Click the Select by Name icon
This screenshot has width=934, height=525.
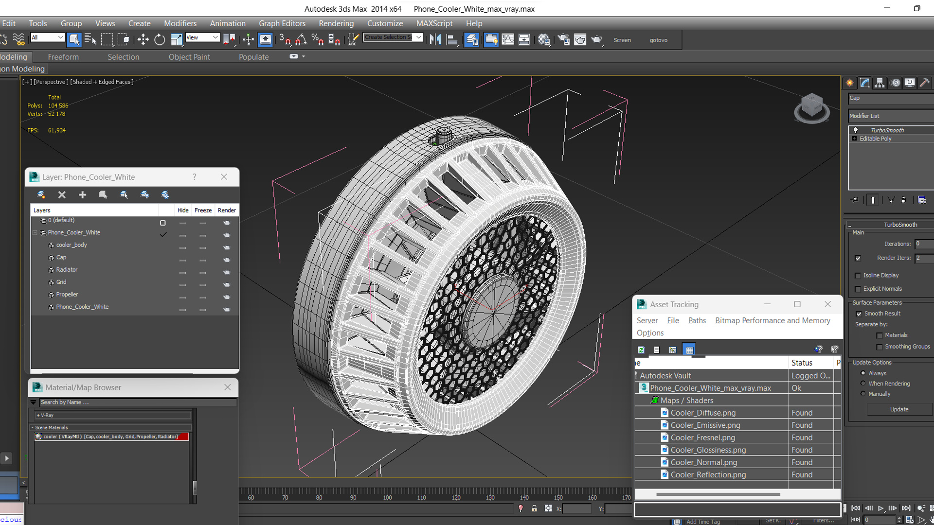click(x=90, y=40)
